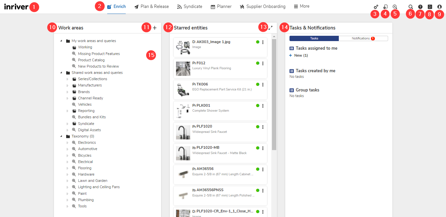Image resolution: width=446 pixels, height=217 pixels.
Task: Open the user profile icon
Action: (x=439, y=7)
